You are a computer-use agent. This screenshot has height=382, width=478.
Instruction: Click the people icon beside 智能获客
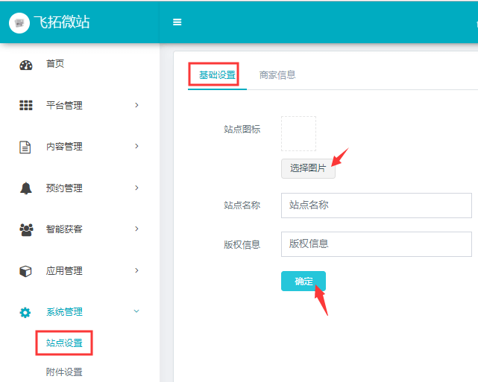pos(26,229)
